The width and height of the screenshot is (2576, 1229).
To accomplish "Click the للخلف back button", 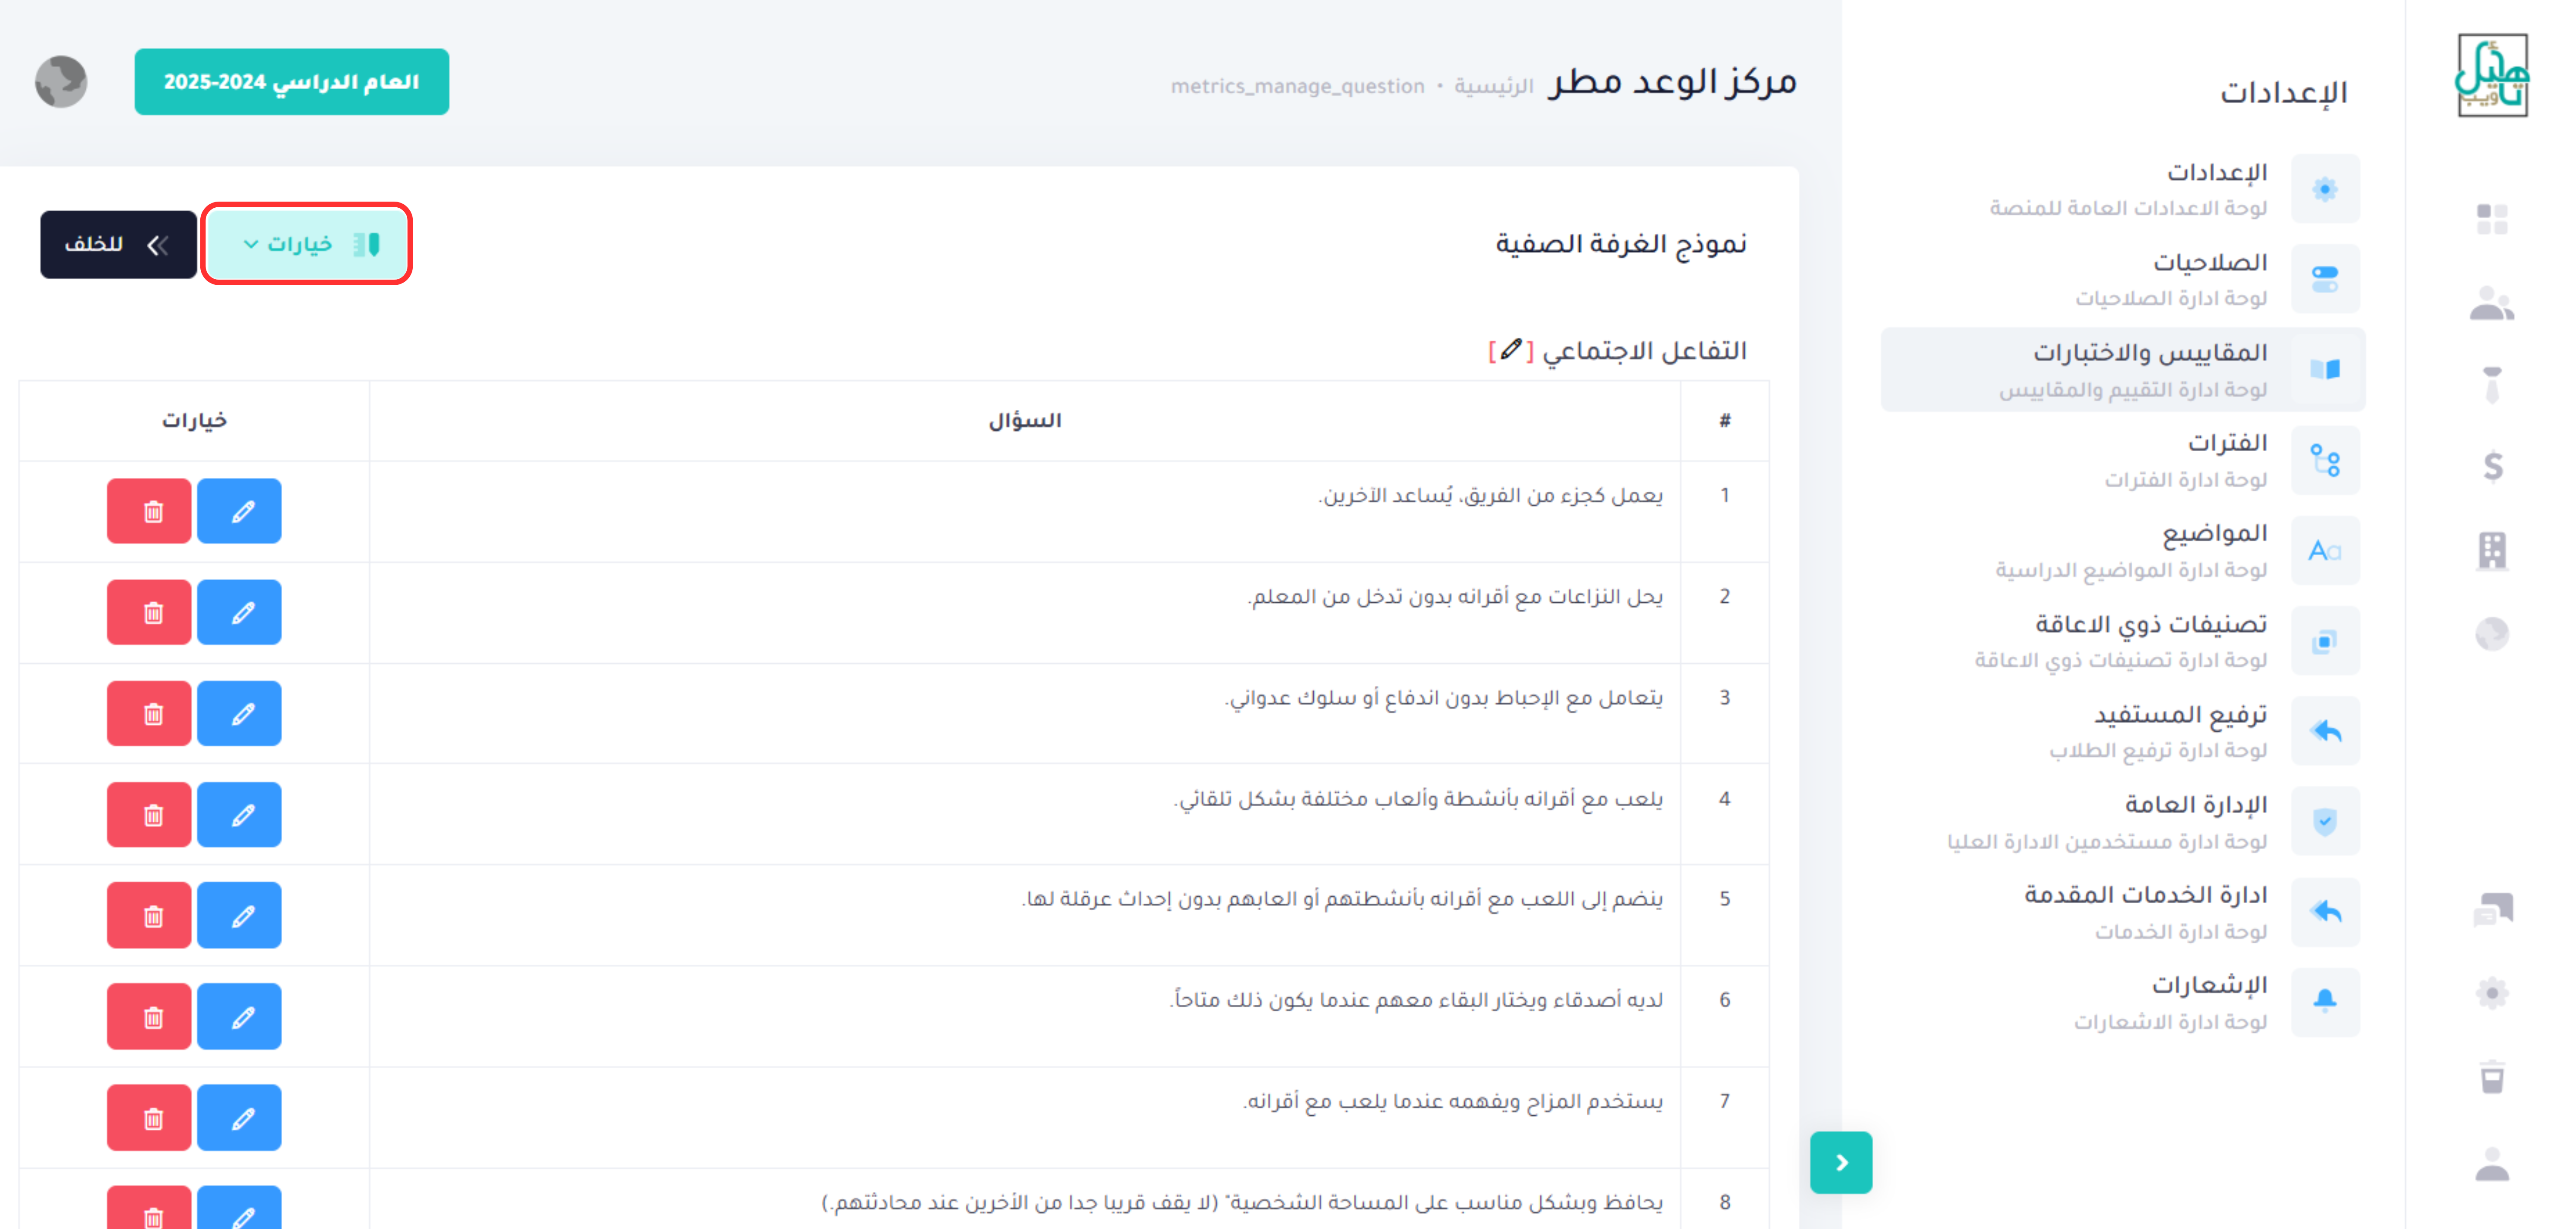I will (118, 244).
